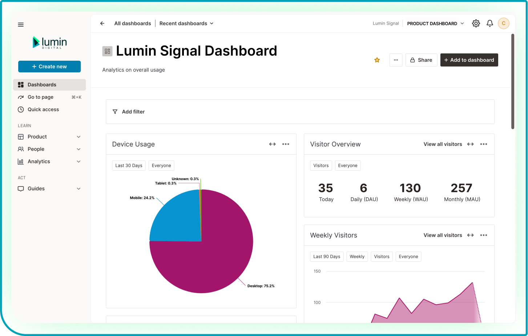Screen dimensions: 528x336
Task: Click the page vertical scrollbar
Action: point(513,81)
